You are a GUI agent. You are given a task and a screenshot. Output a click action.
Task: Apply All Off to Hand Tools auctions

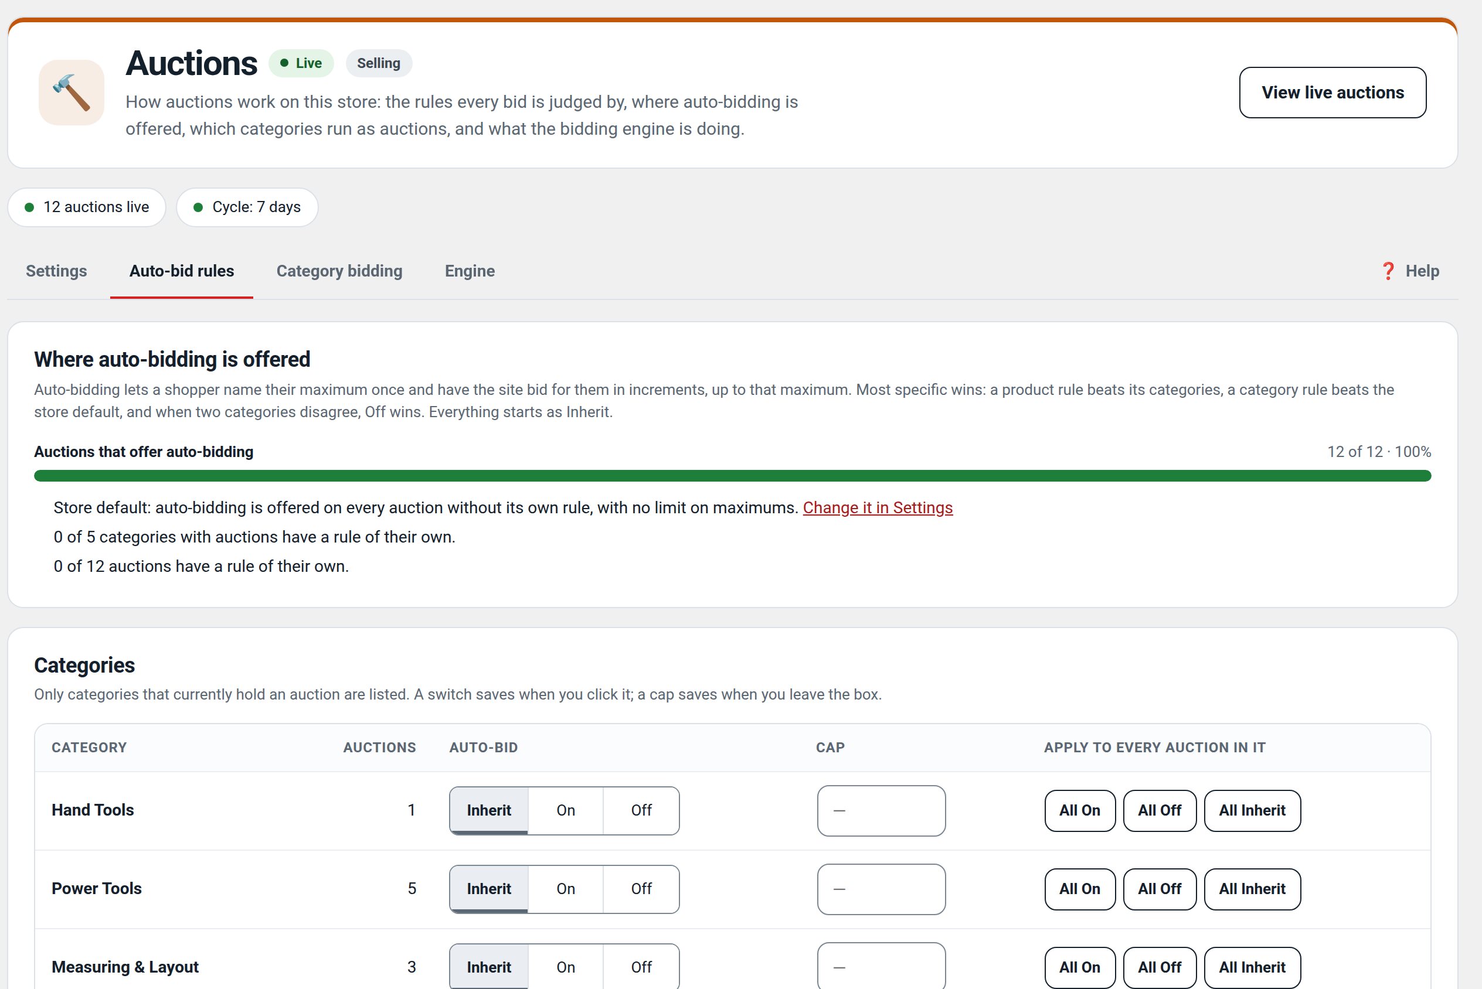tap(1160, 810)
